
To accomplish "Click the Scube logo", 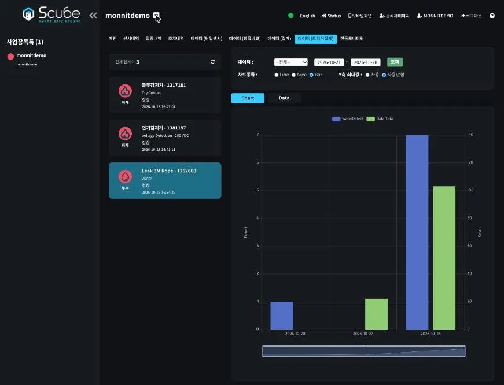I will coord(51,14).
